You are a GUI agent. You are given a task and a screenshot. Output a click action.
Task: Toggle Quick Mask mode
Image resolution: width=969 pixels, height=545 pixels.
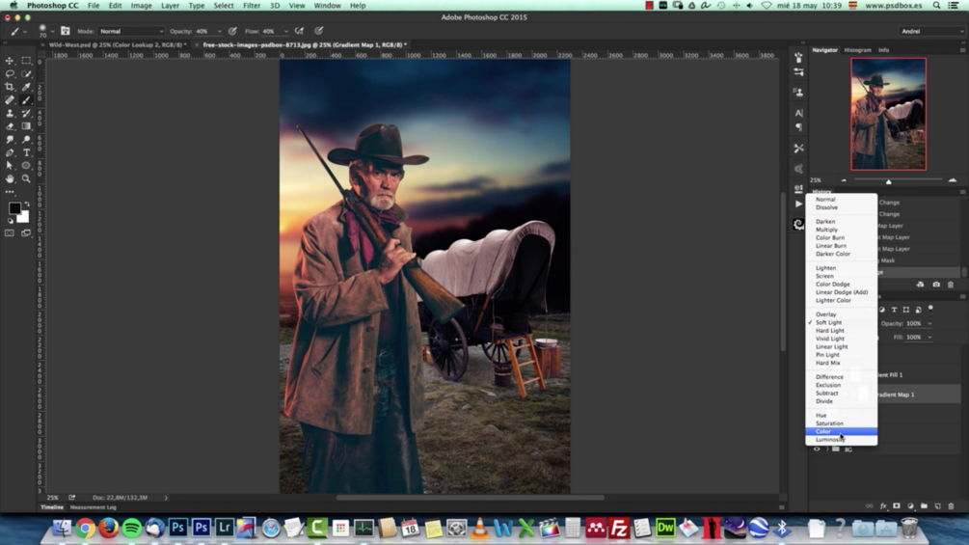coord(10,233)
